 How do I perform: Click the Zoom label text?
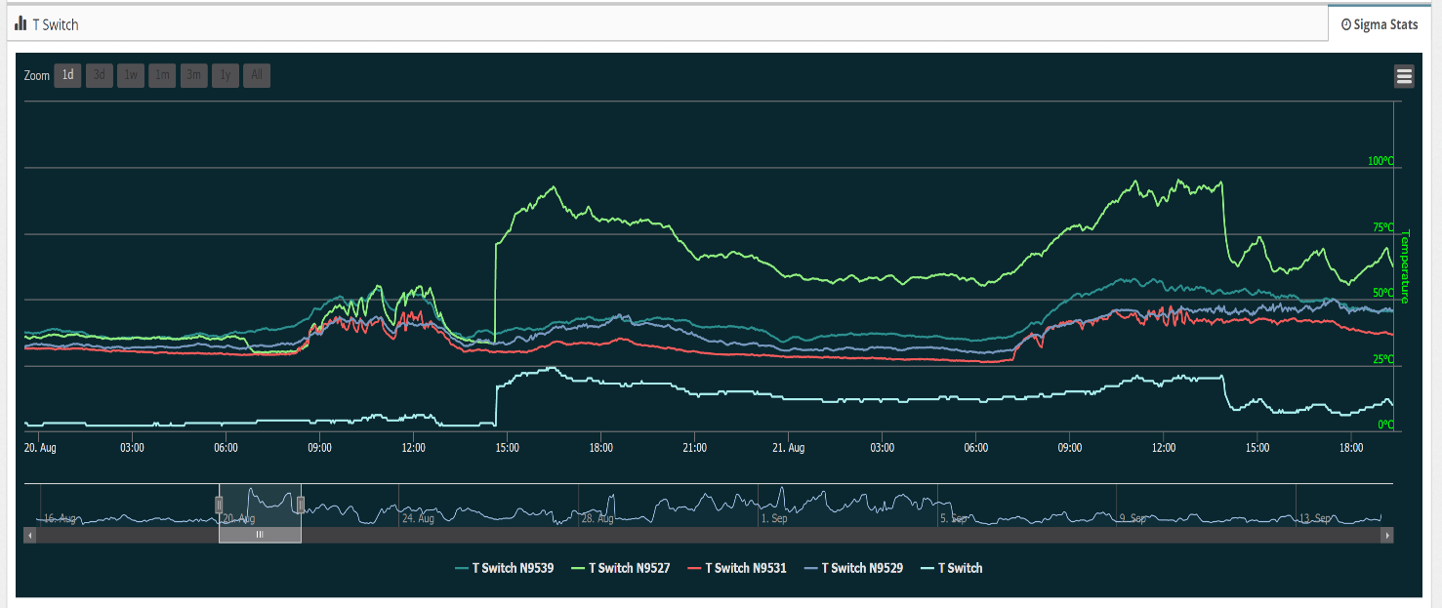point(37,75)
